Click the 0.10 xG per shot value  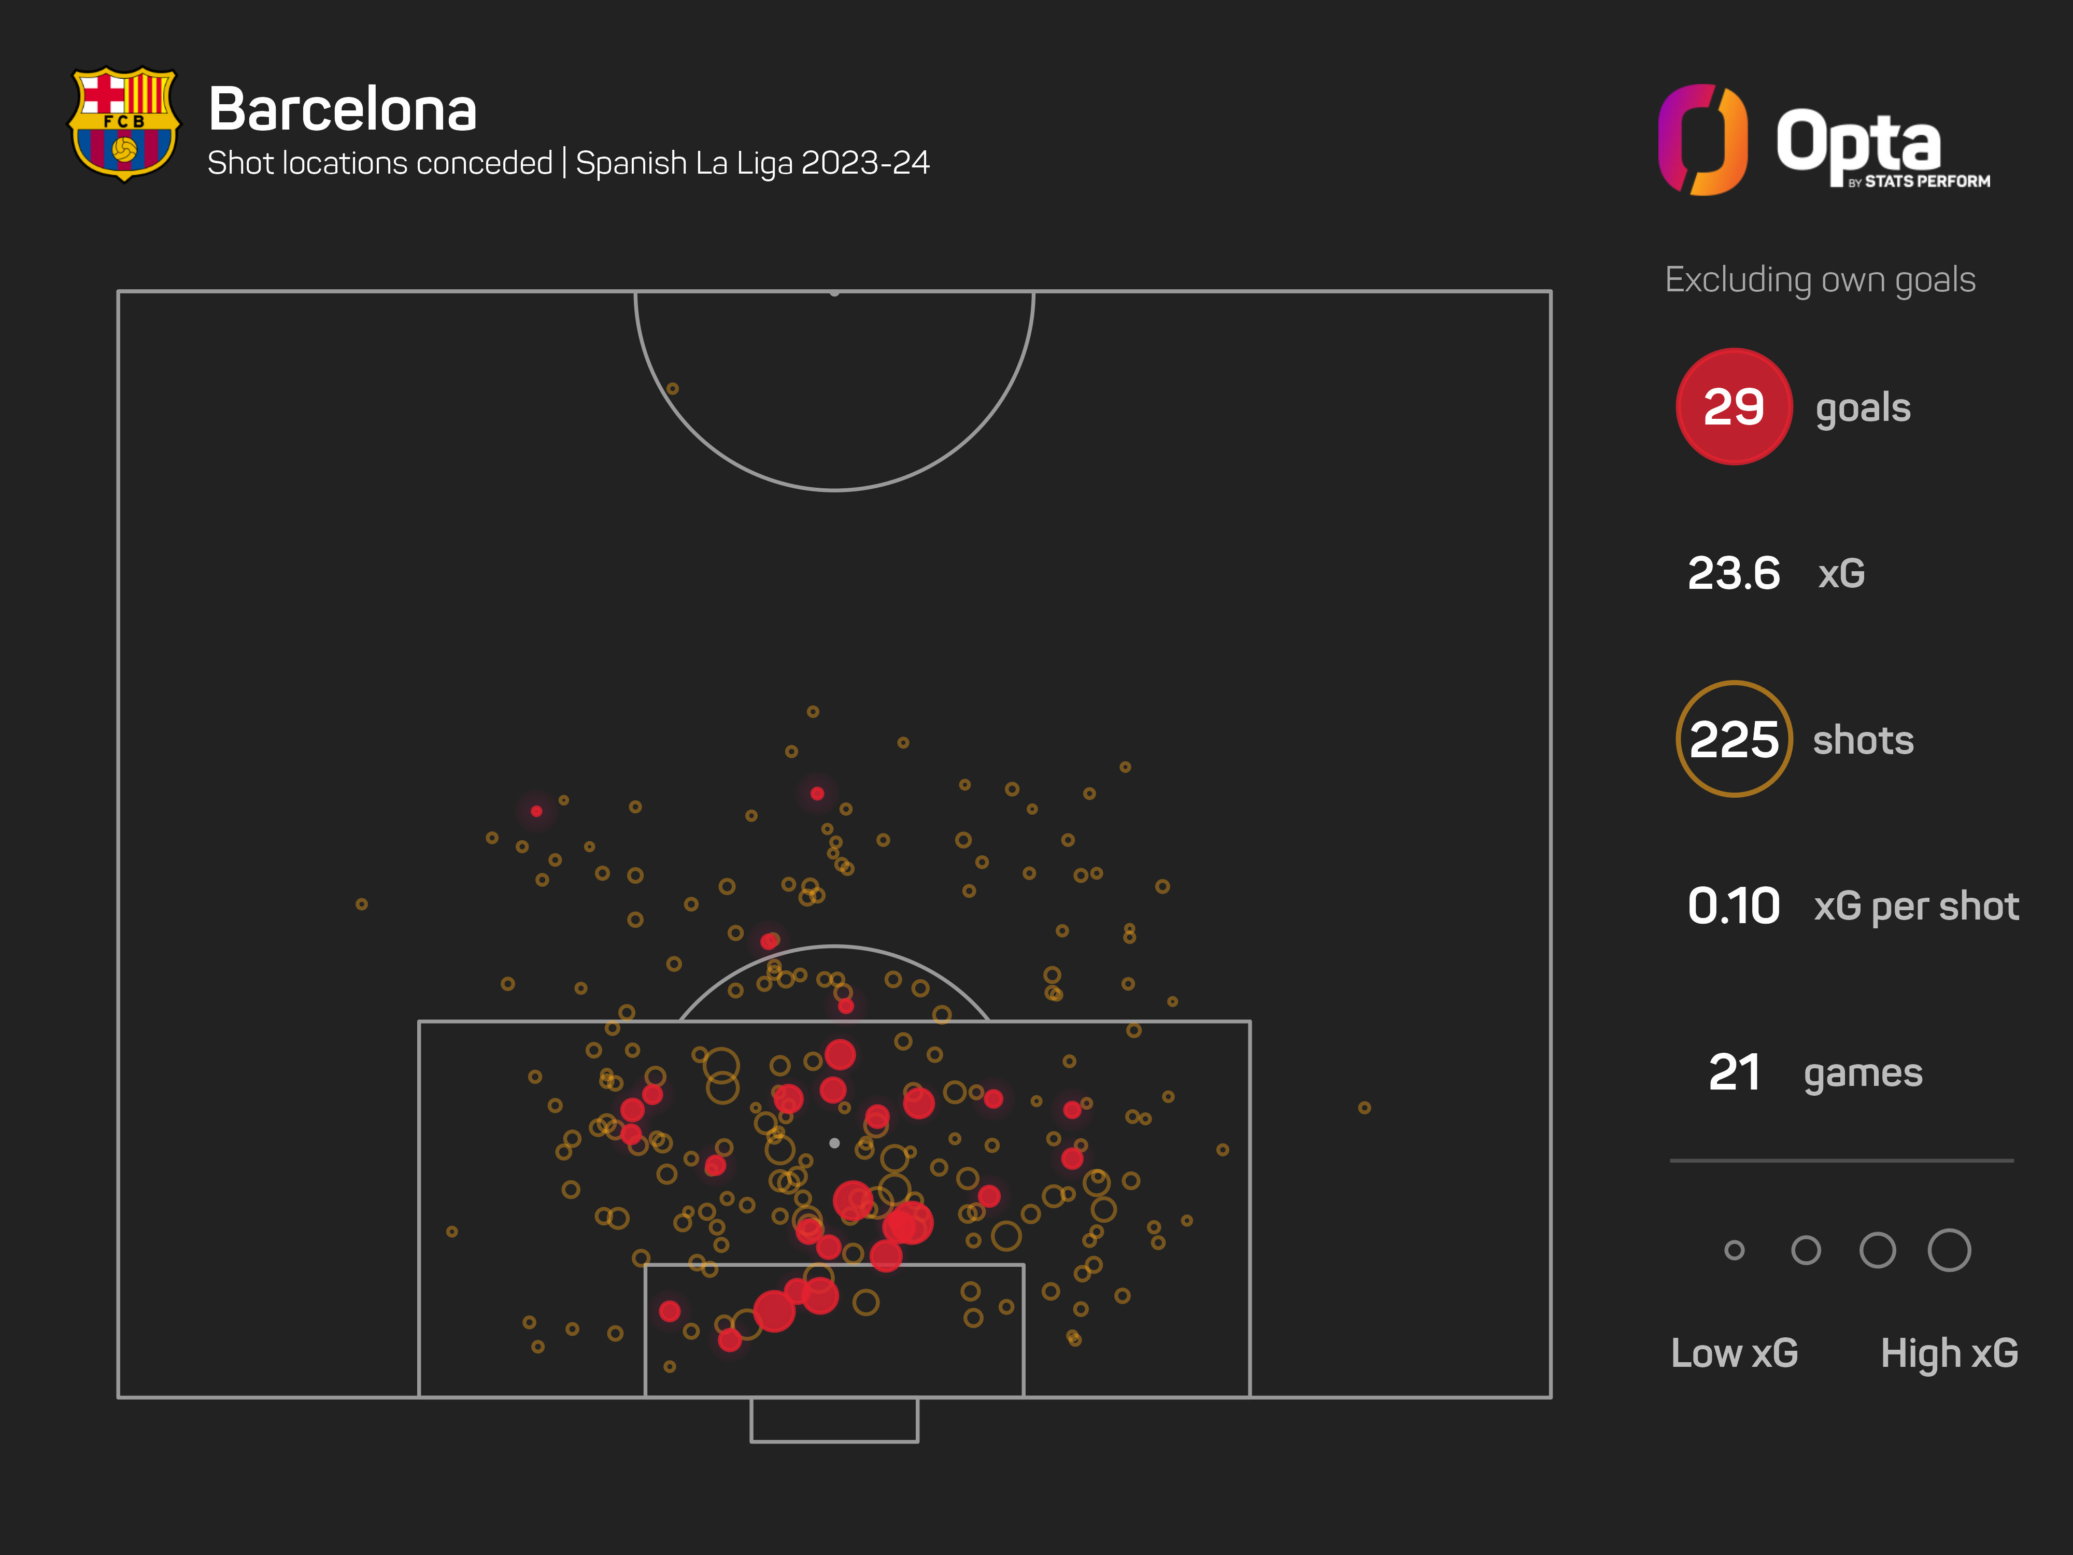click(x=1733, y=907)
